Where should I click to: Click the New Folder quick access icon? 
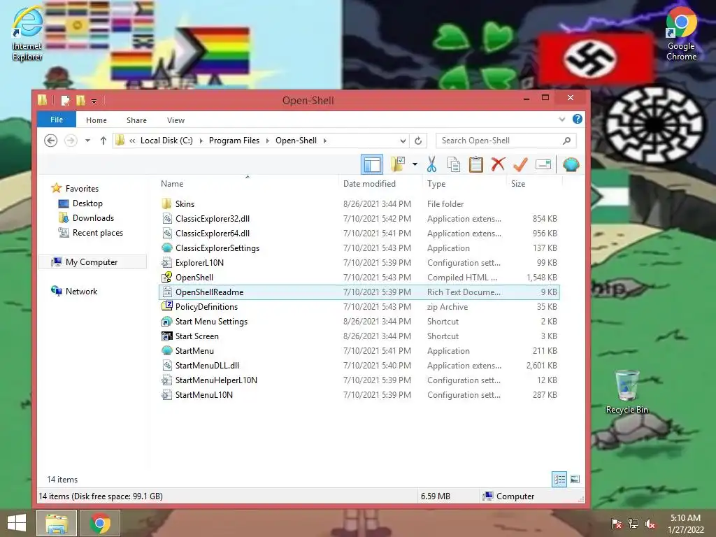[80, 101]
